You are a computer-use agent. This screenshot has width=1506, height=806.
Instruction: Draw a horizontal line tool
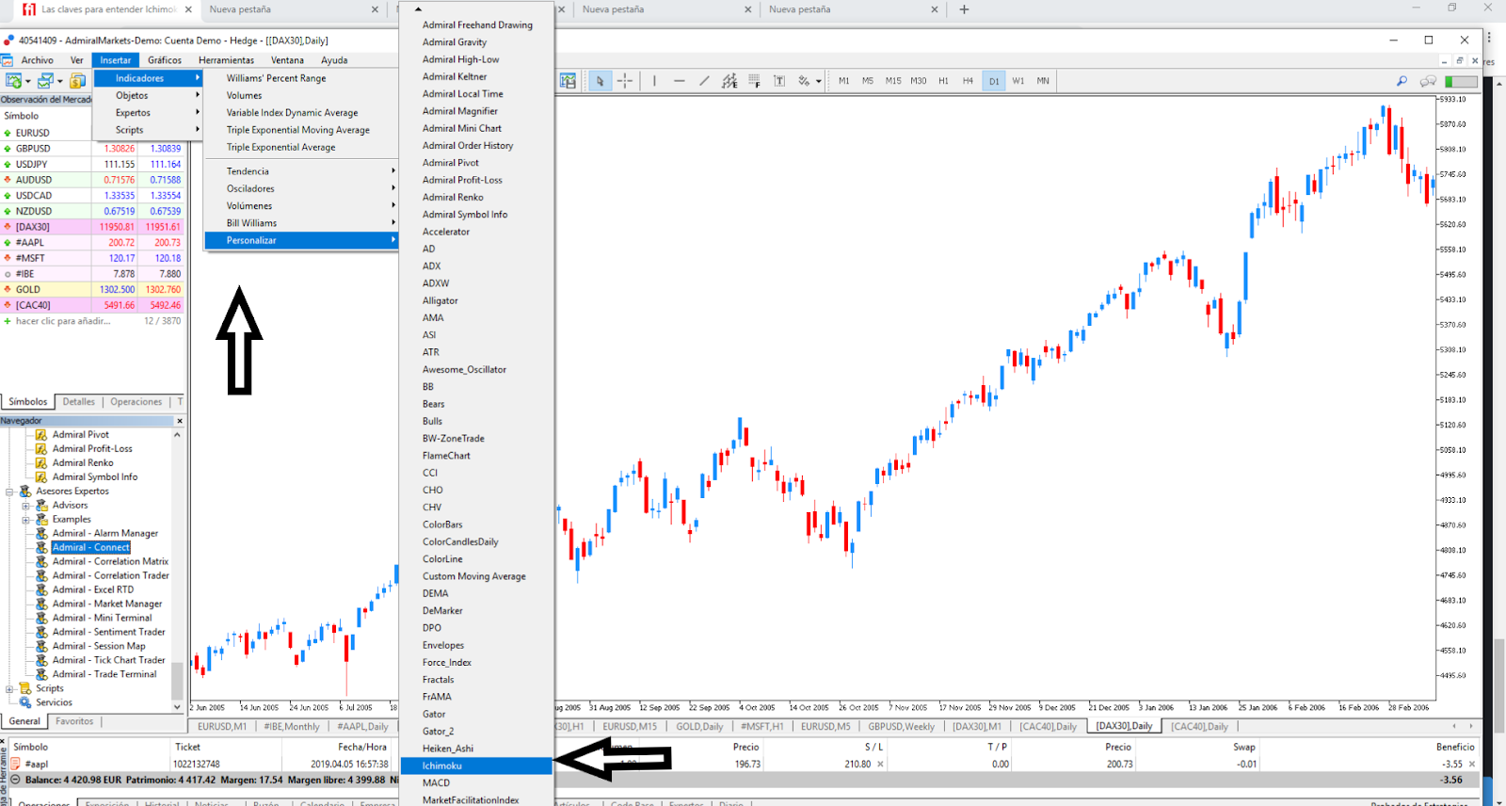(x=680, y=81)
